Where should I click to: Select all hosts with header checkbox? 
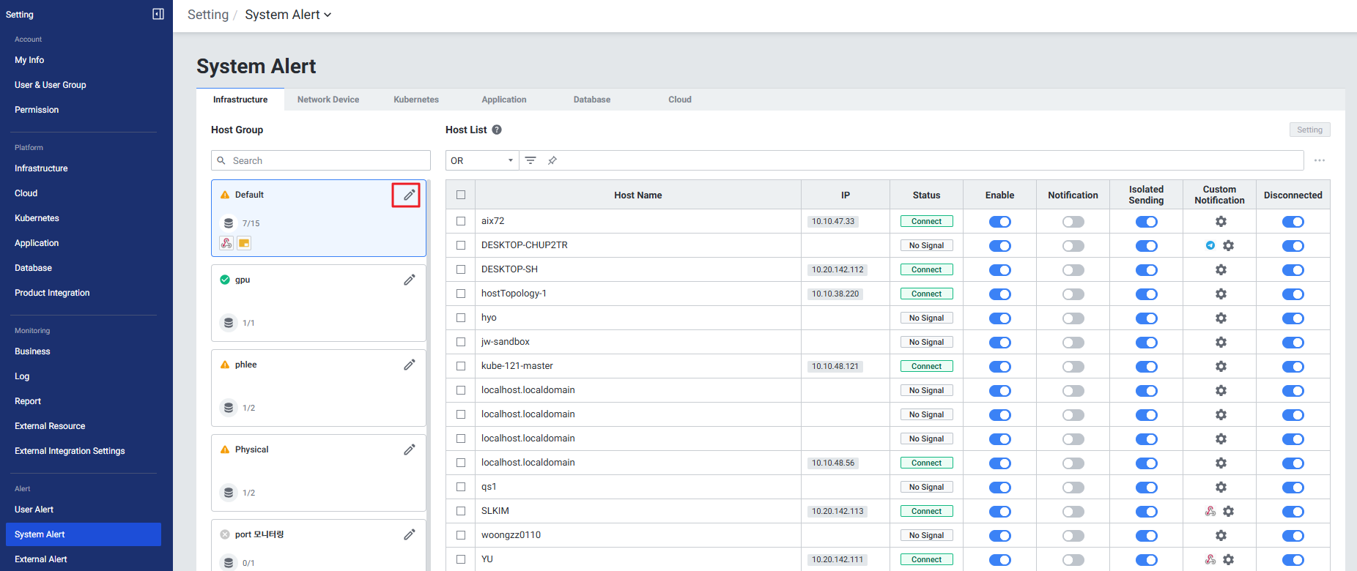461,195
